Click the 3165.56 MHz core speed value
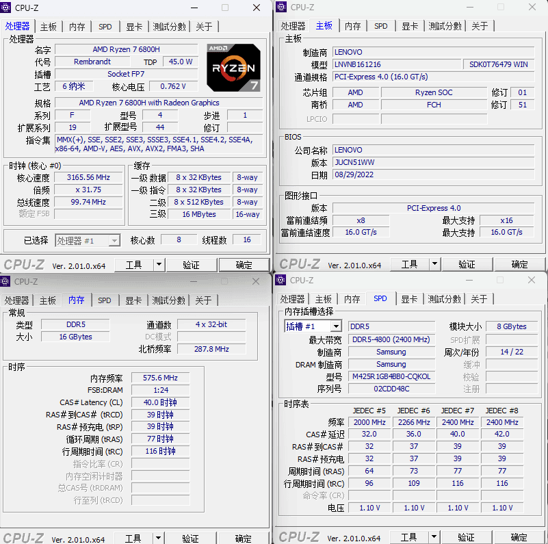 coord(88,177)
